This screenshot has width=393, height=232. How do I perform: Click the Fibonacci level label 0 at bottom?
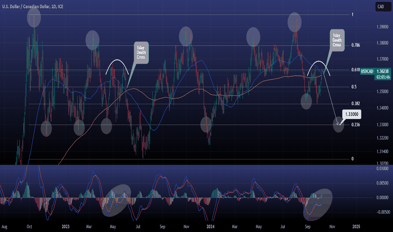(x=353, y=159)
